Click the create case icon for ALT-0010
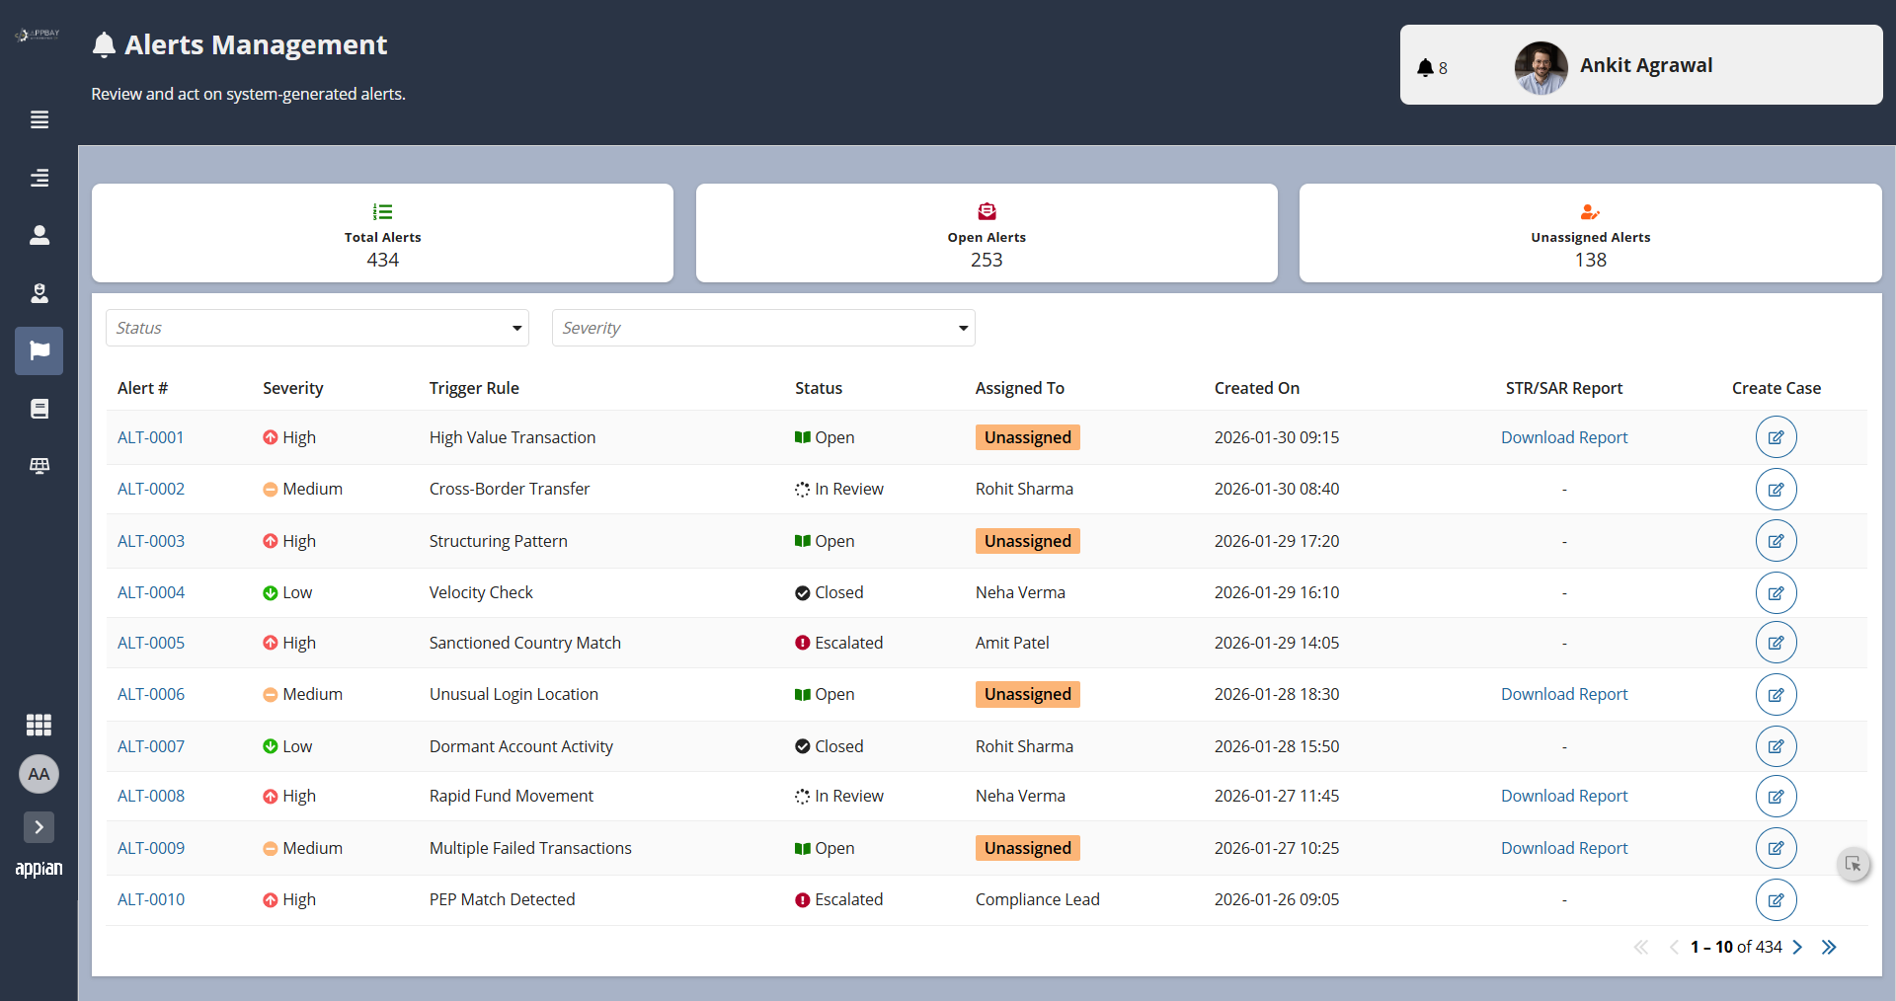1896x1001 pixels. click(1776, 899)
